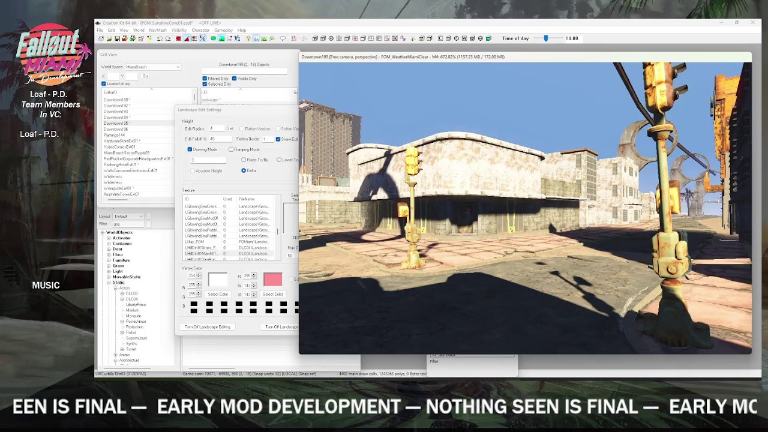Click the toolbar icon marked with letter C
Viewport: 768px width, 432px height.
440,38
